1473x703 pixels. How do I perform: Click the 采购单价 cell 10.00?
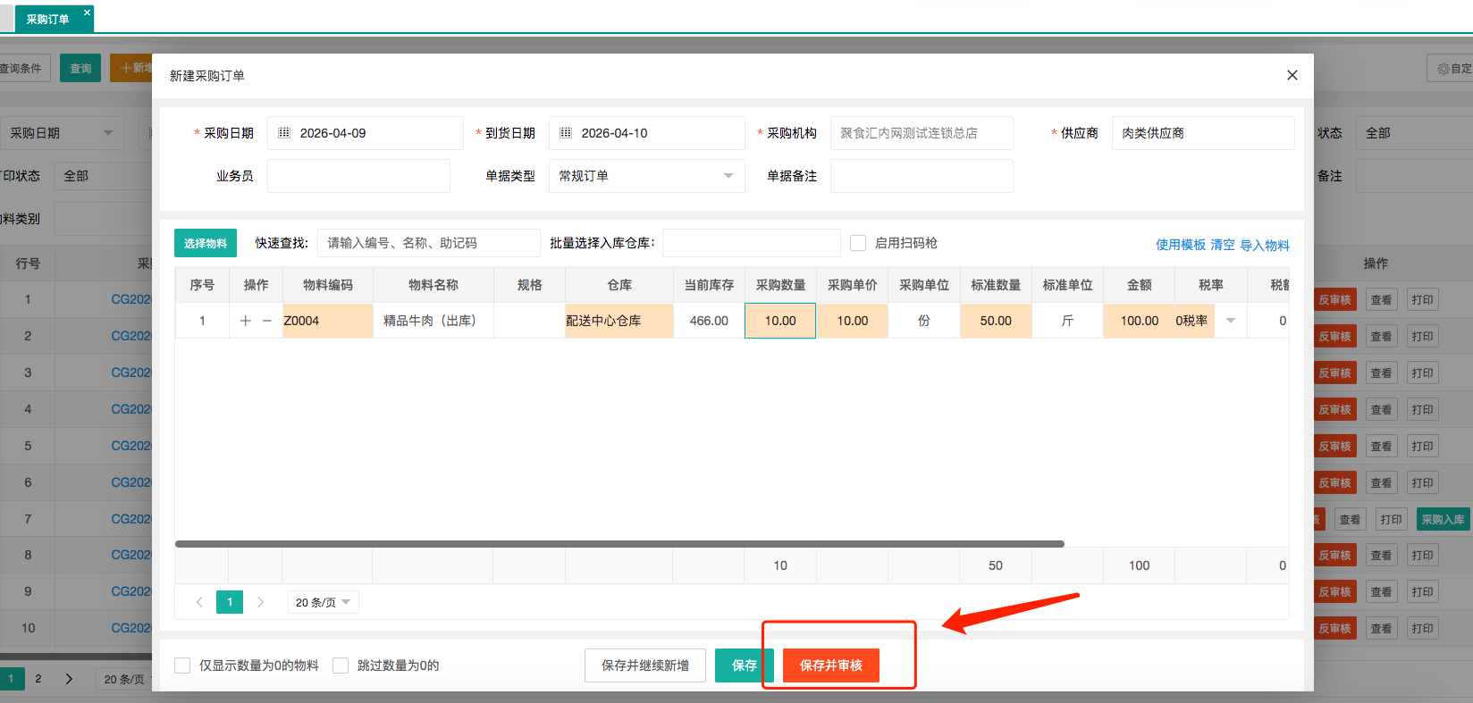coord(853,321)
